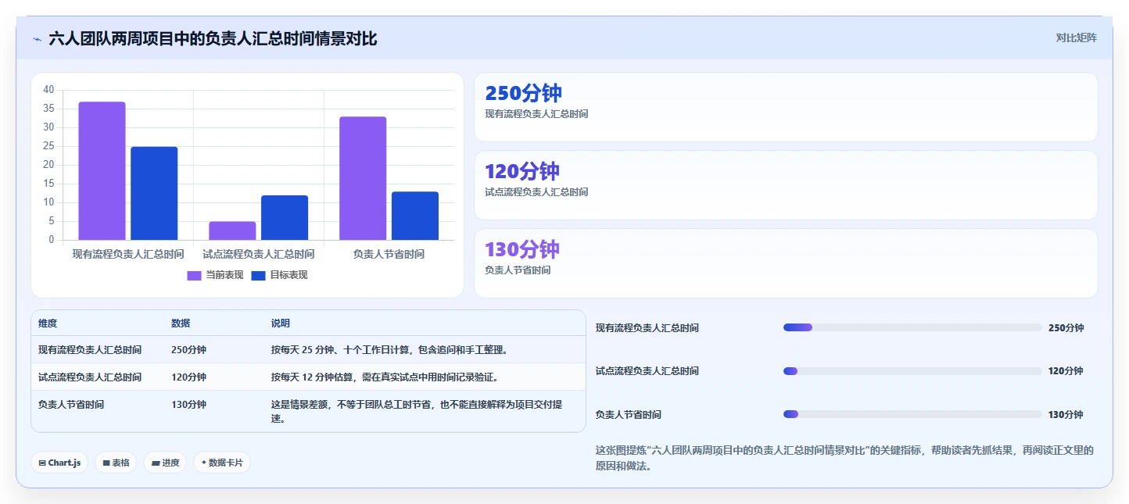Click the 现有流程负责人汇总时间 chart axis label

point(128,254)
